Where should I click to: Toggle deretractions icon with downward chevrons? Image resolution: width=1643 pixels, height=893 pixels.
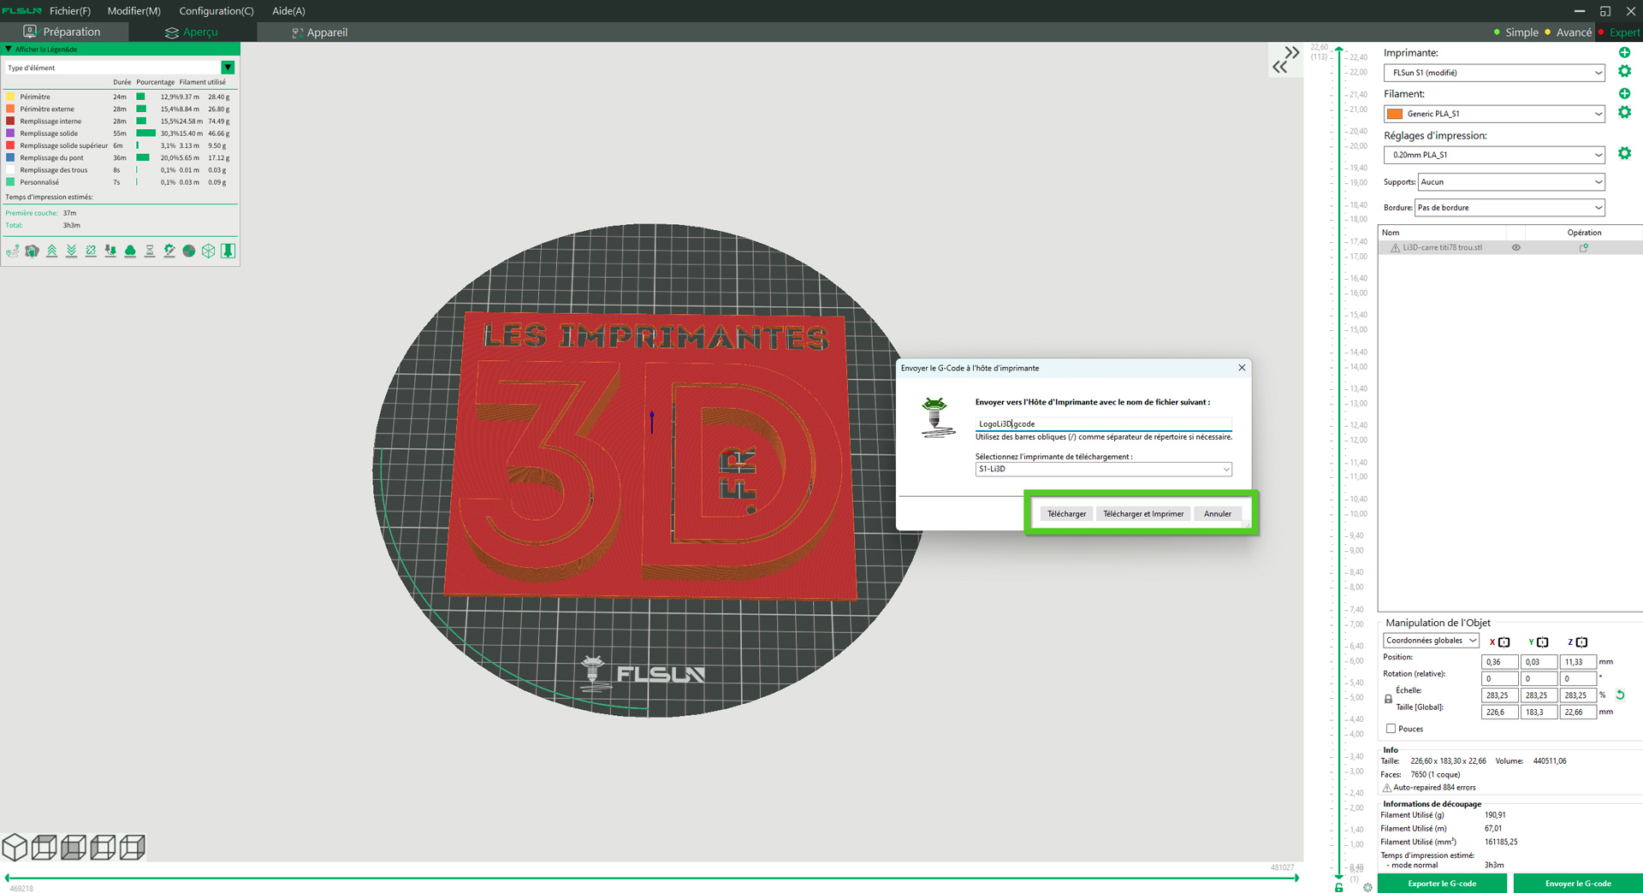click(72, 251)
